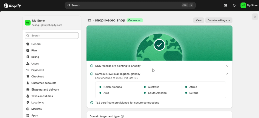Open the Domain settings dropdown
The width and height of the screenshot is (259, 118).
(219, 20)
